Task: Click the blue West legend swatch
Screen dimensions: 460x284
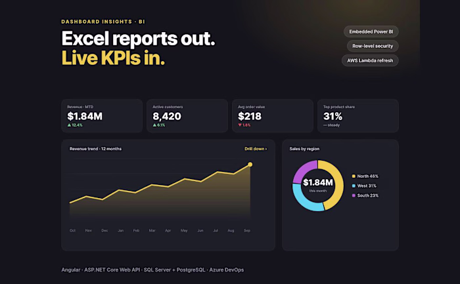Action: coord(354,186)
